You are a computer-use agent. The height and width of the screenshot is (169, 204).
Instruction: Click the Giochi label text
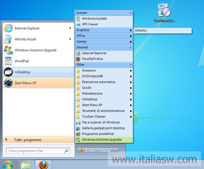(87, 88)
